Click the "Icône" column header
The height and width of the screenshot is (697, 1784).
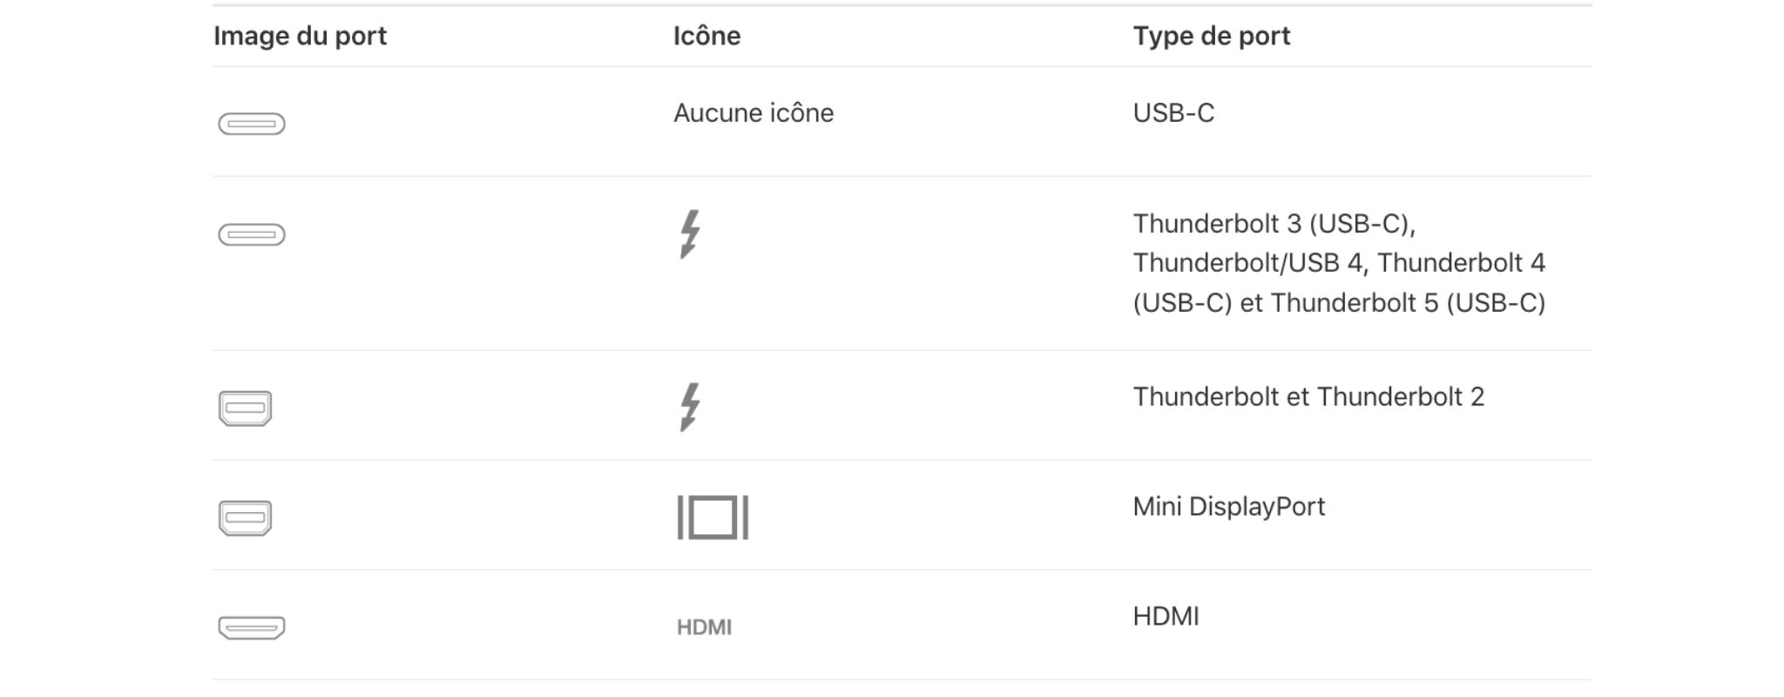[706, 36]
